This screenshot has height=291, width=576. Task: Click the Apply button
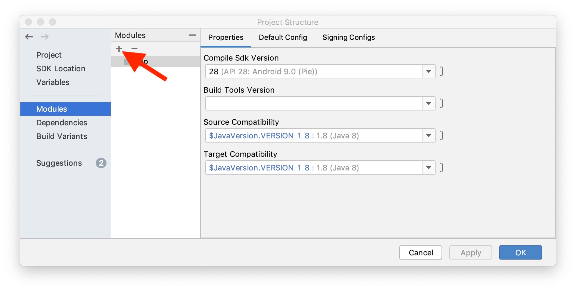(471, 252)
